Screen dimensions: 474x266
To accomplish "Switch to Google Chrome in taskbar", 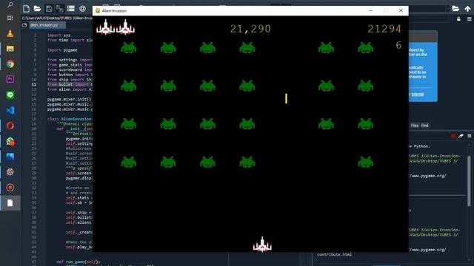I will [x=10, y=64].
